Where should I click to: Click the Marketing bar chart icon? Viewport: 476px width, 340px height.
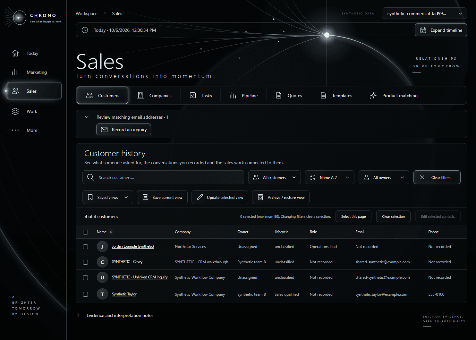[15, 72]
